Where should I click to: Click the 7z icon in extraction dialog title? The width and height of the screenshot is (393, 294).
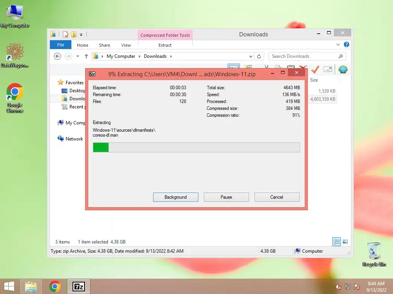pyautogui.click(x=92, y=74)
